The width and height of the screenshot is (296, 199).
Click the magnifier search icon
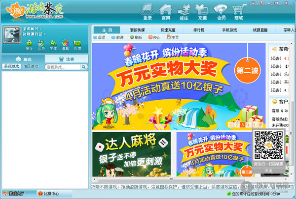pos(83,67)
